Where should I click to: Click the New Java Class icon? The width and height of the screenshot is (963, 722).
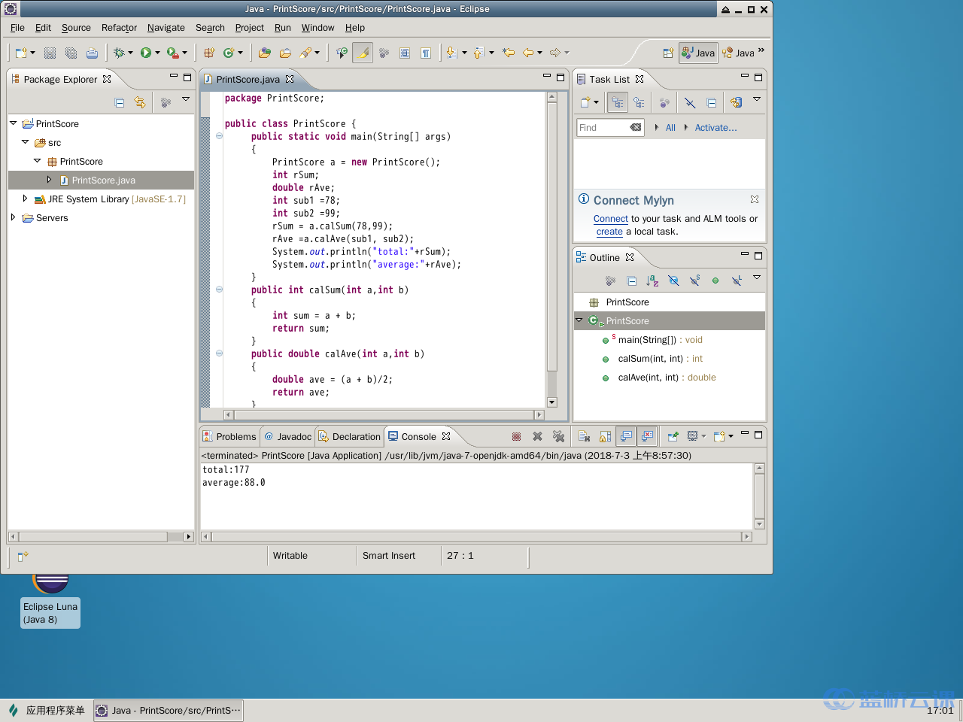[229, 53]
